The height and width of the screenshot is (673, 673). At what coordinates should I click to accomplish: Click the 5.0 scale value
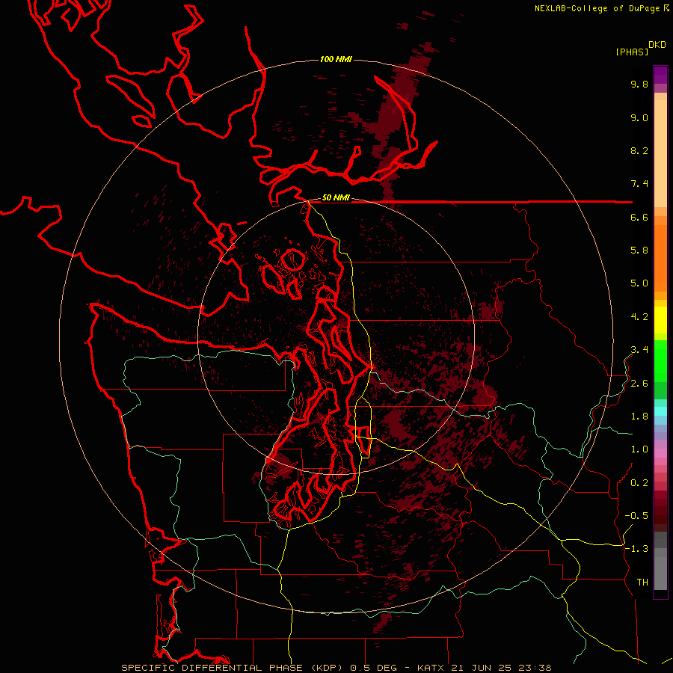[639, 283]
